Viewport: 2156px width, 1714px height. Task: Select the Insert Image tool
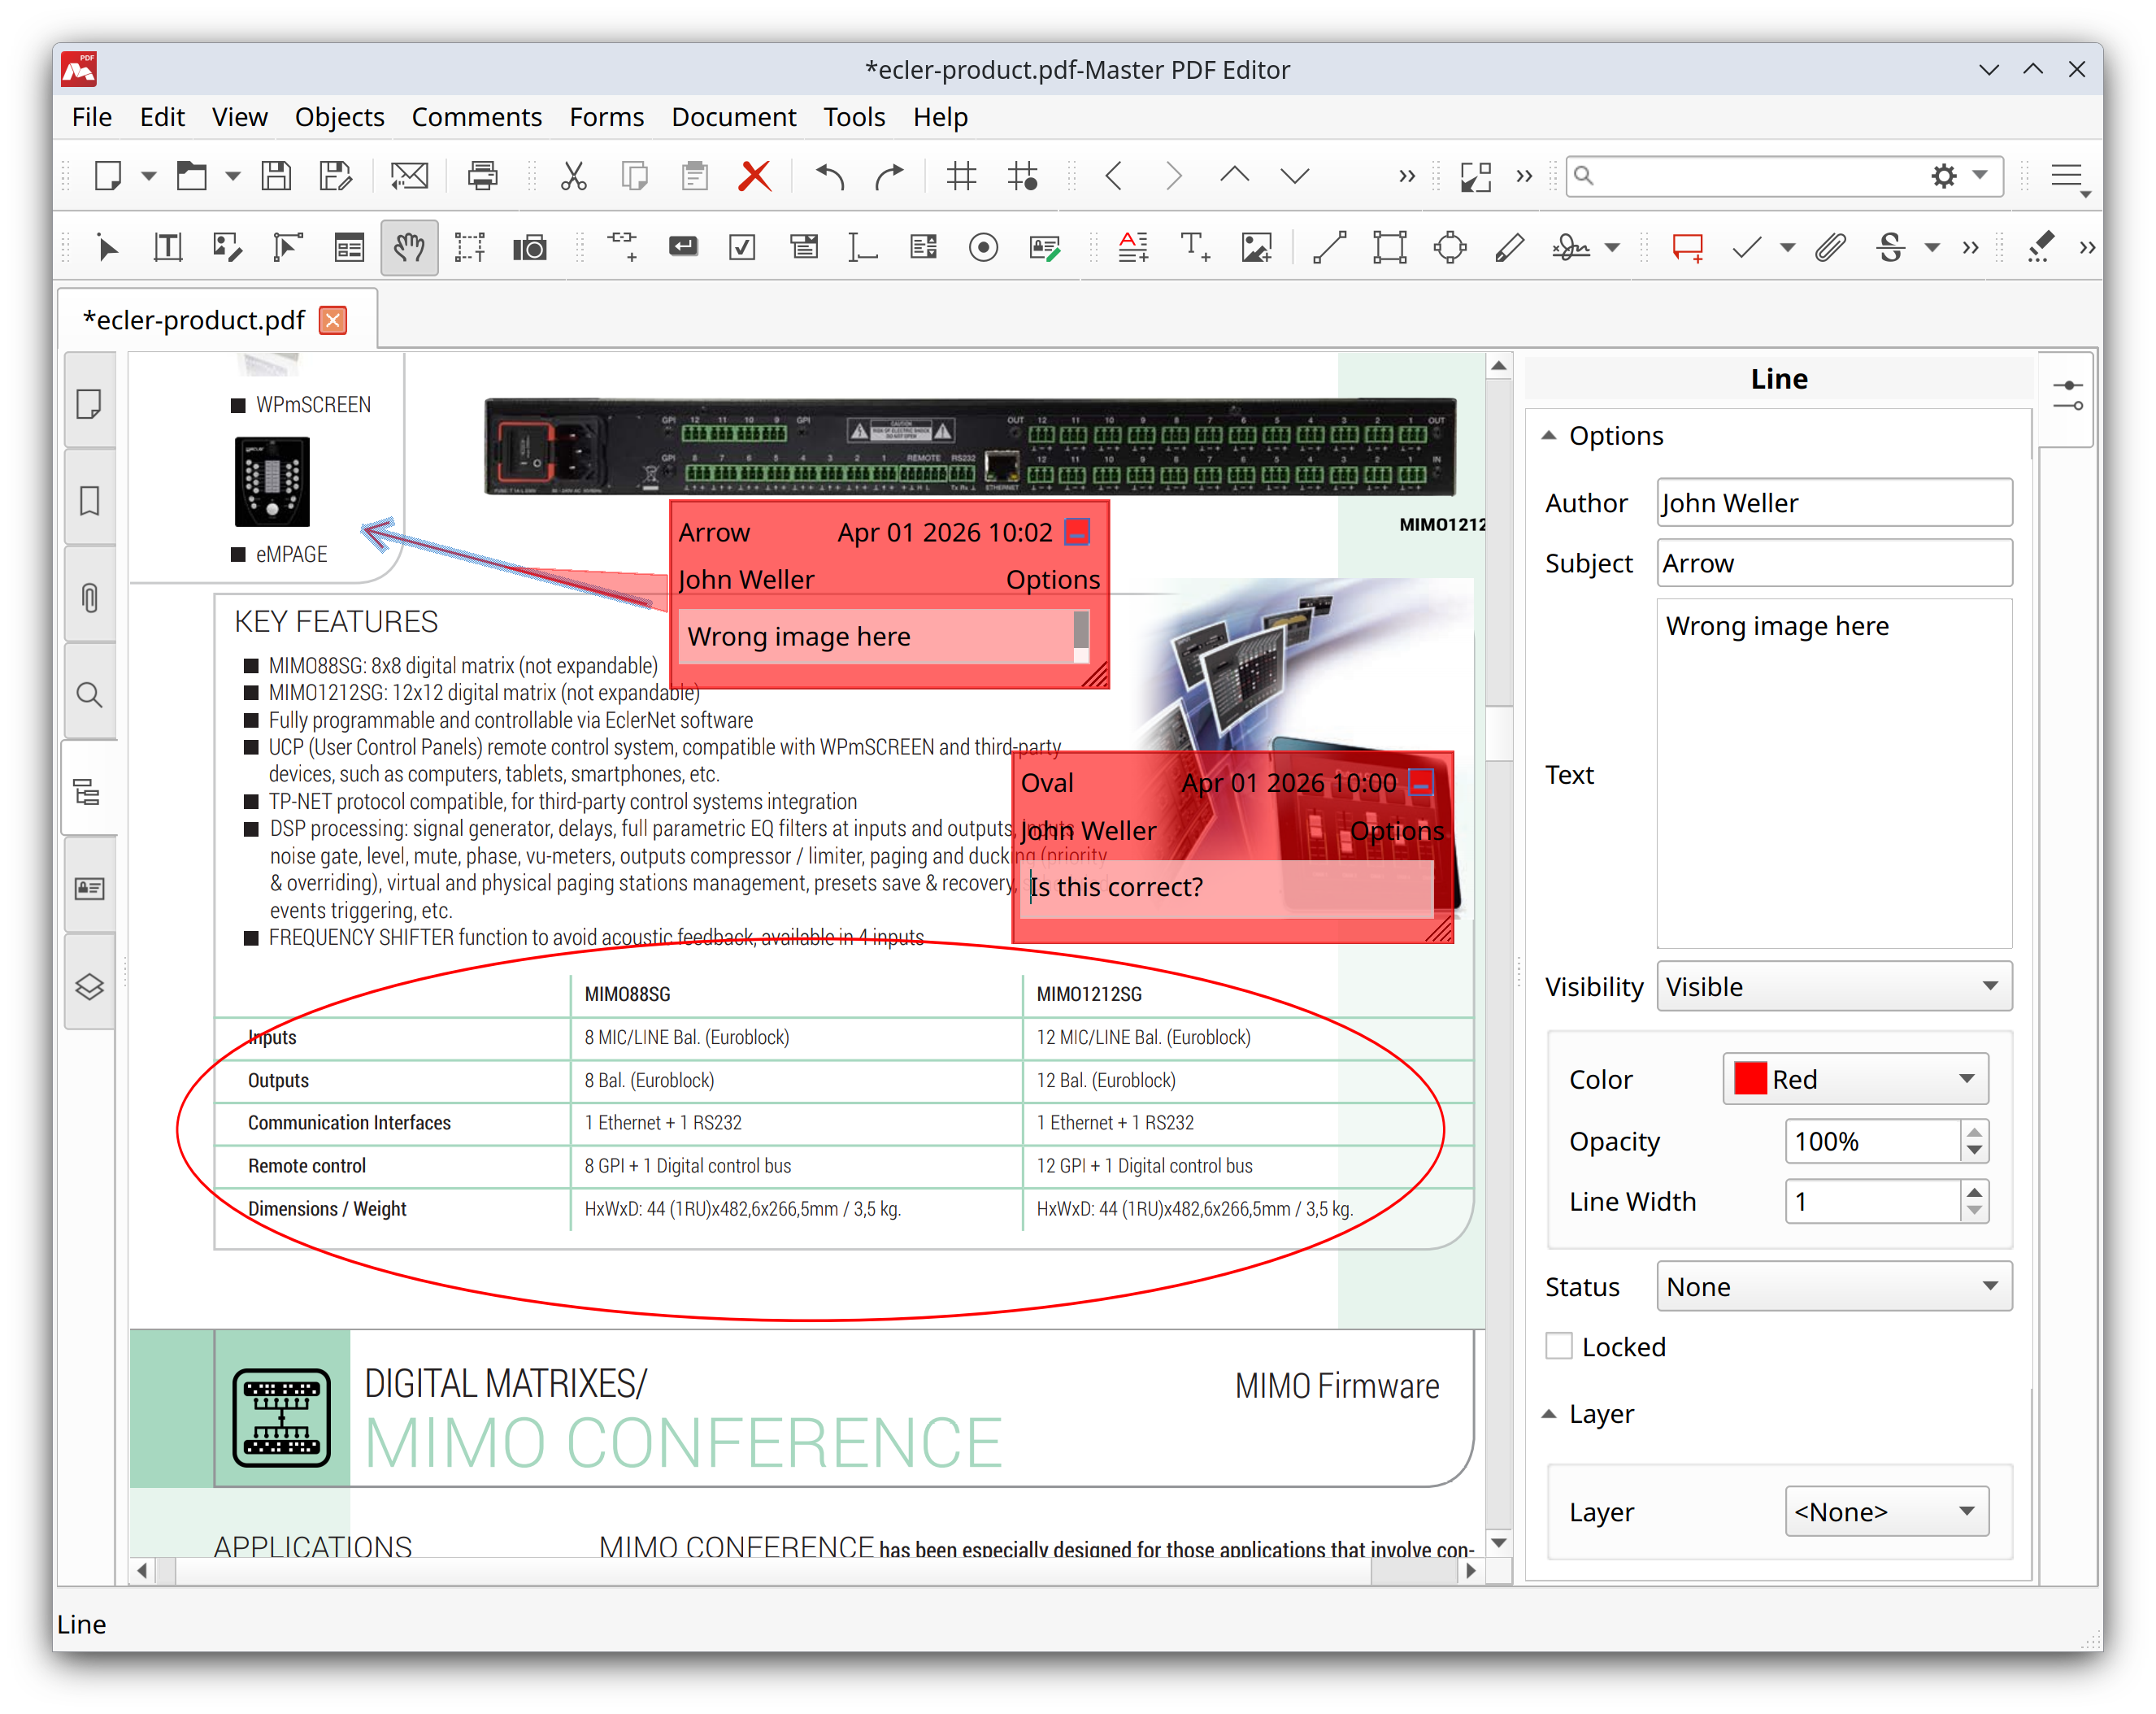pyautogui.click(x=1256, y=246)
